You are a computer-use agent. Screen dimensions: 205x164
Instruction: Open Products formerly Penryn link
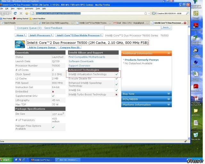[x=142, y=60]
